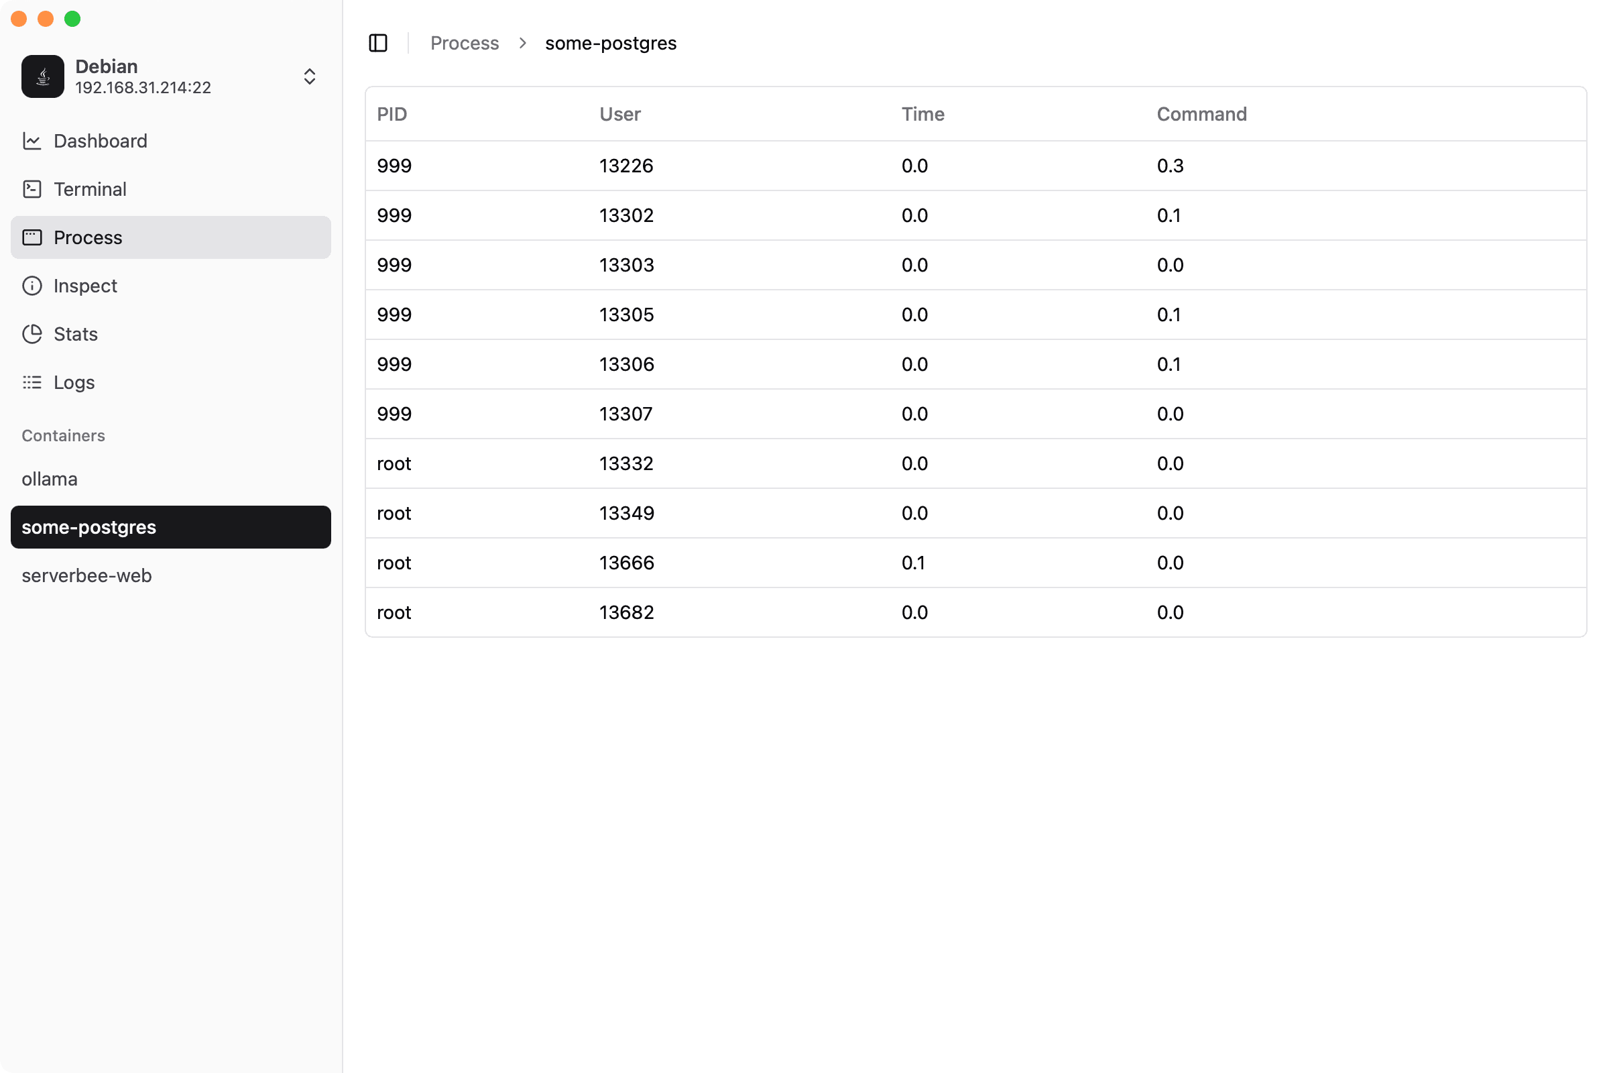Click the Logs list icon

32,382
